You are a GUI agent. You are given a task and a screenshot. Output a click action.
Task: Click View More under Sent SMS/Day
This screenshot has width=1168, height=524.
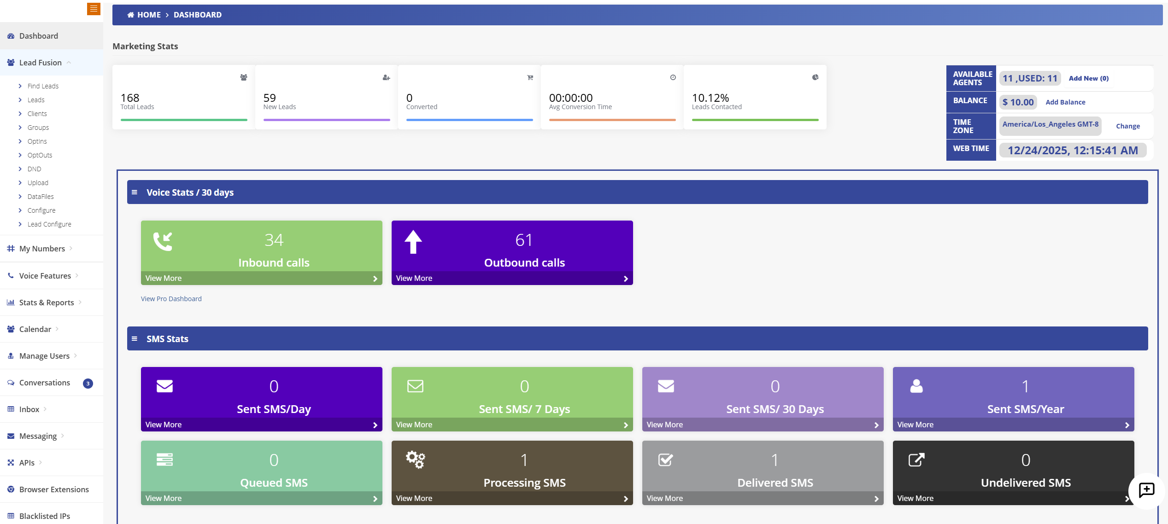click(x=164, y=425)
